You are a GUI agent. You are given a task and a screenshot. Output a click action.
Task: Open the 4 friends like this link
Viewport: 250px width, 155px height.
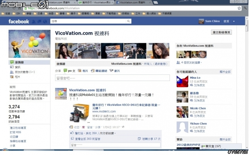[191, 63]
